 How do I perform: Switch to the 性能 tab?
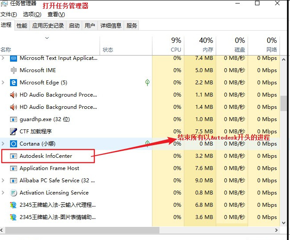coord(22,25)
